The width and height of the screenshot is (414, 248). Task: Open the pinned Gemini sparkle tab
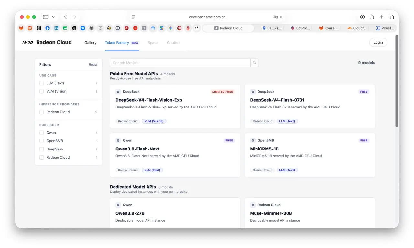pyautogui.click(x=170, y=28)
